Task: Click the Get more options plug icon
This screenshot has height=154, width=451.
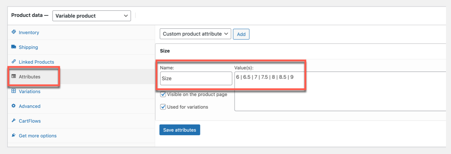Action: [14, 135]
